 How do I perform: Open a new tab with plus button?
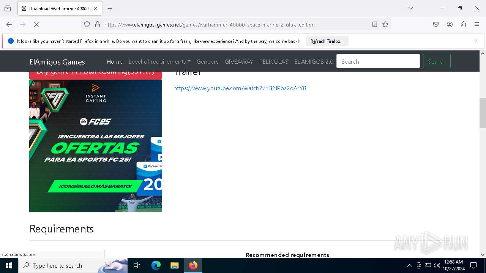coord(110,8)
